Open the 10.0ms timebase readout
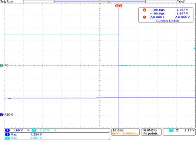Image resolution: width=196 pixels, height=147 pixels. [x=118, y=130]
